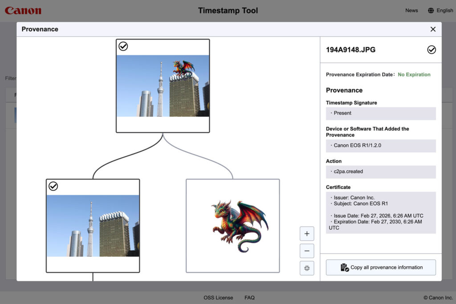Viewport: 456px width, 304px height.
Task: Open the English language selector
Action: click(x=440, y=11)
